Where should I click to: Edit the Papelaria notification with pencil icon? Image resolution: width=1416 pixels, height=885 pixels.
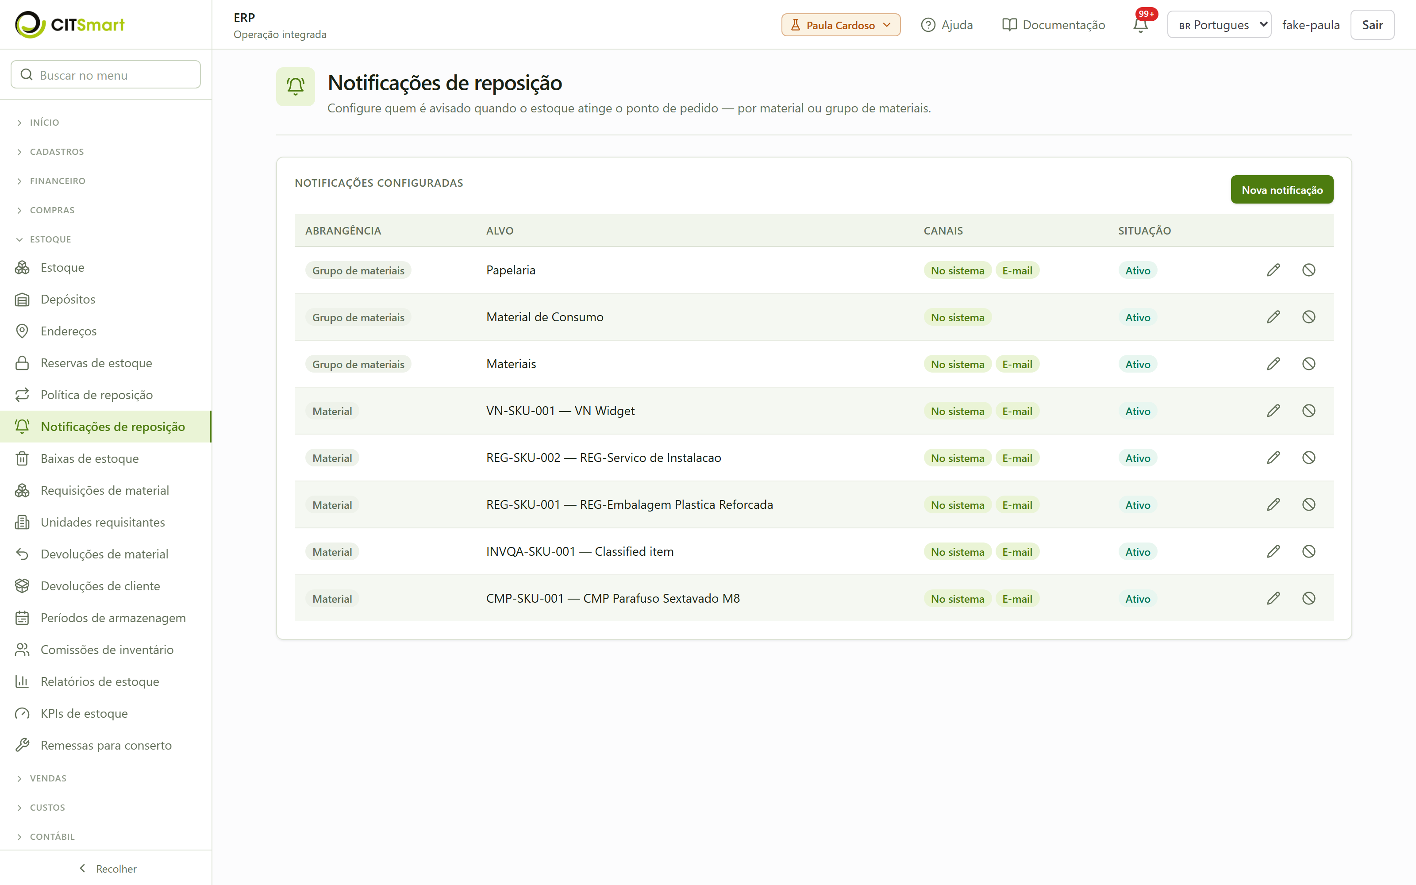pyautogui.click(x=1273, y=270)
